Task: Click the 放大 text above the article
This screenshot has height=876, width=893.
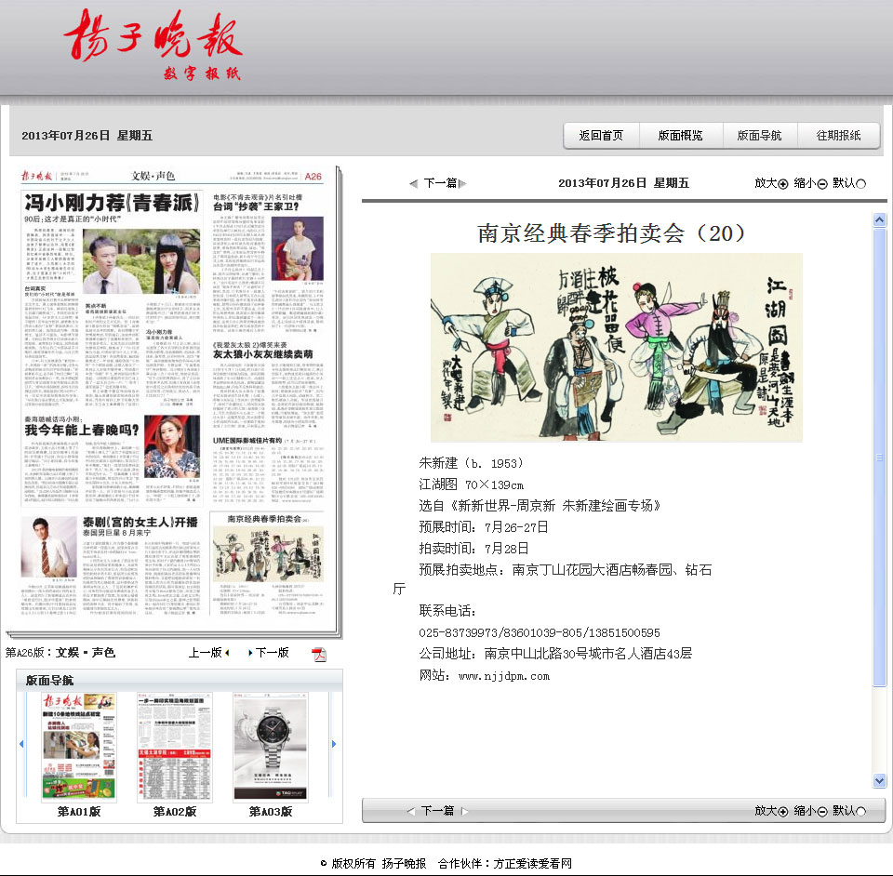Action: click(766, 183)
